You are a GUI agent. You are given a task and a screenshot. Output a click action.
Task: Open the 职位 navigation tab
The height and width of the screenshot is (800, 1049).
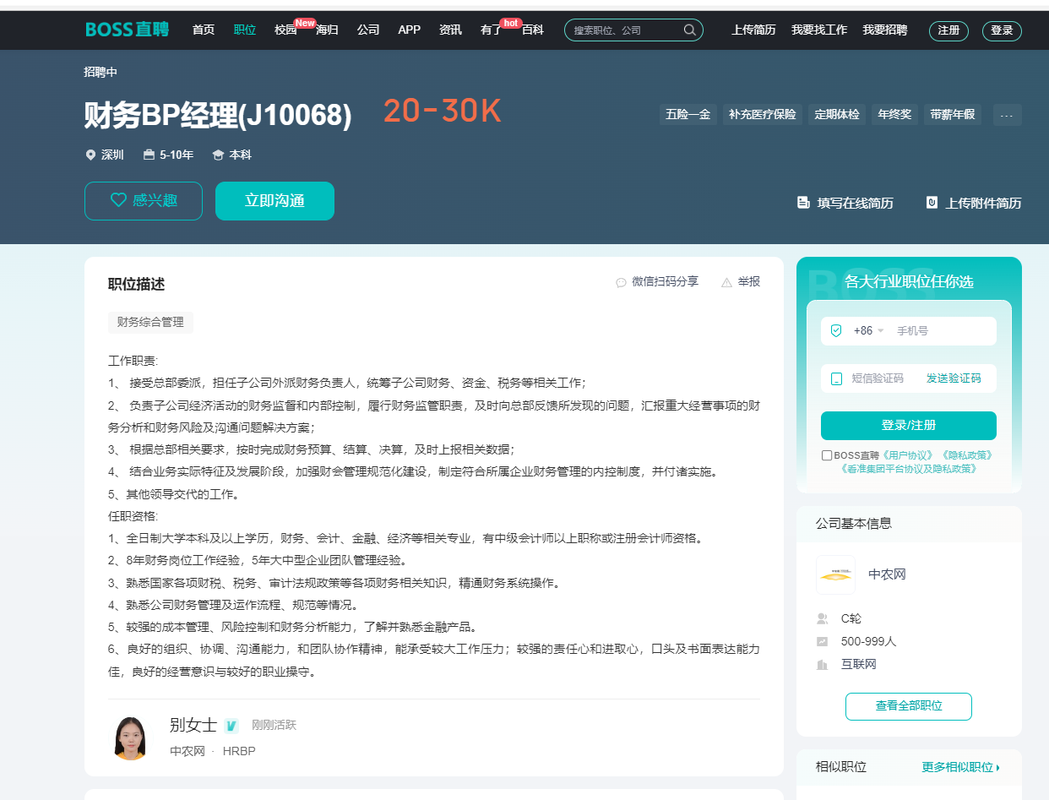pyautogui.click(x=245, y=30)
